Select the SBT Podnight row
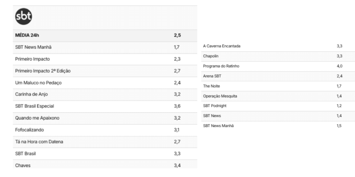The width and height of the screenshot is (355, 177). tap(278, 106)
